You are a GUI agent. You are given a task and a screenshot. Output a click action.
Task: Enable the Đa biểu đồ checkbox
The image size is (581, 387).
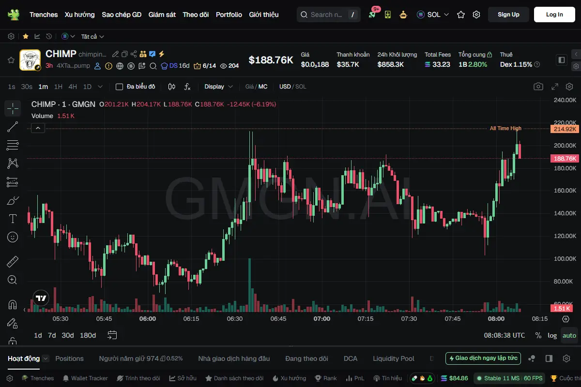[119, 87]
